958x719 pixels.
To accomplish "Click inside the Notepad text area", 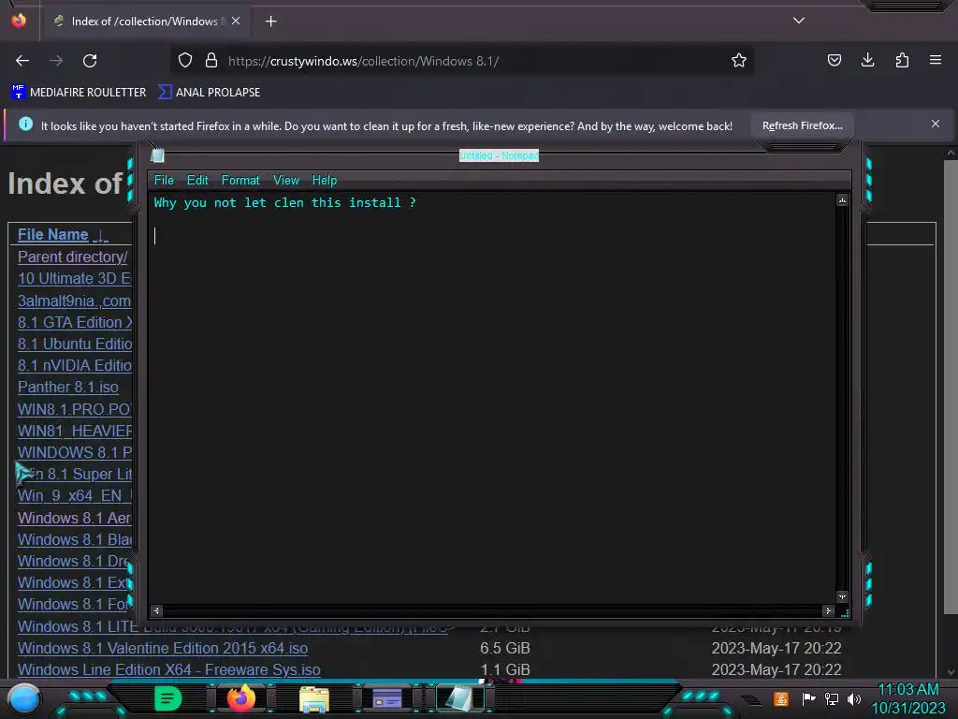I will click(x=492, y=397).
